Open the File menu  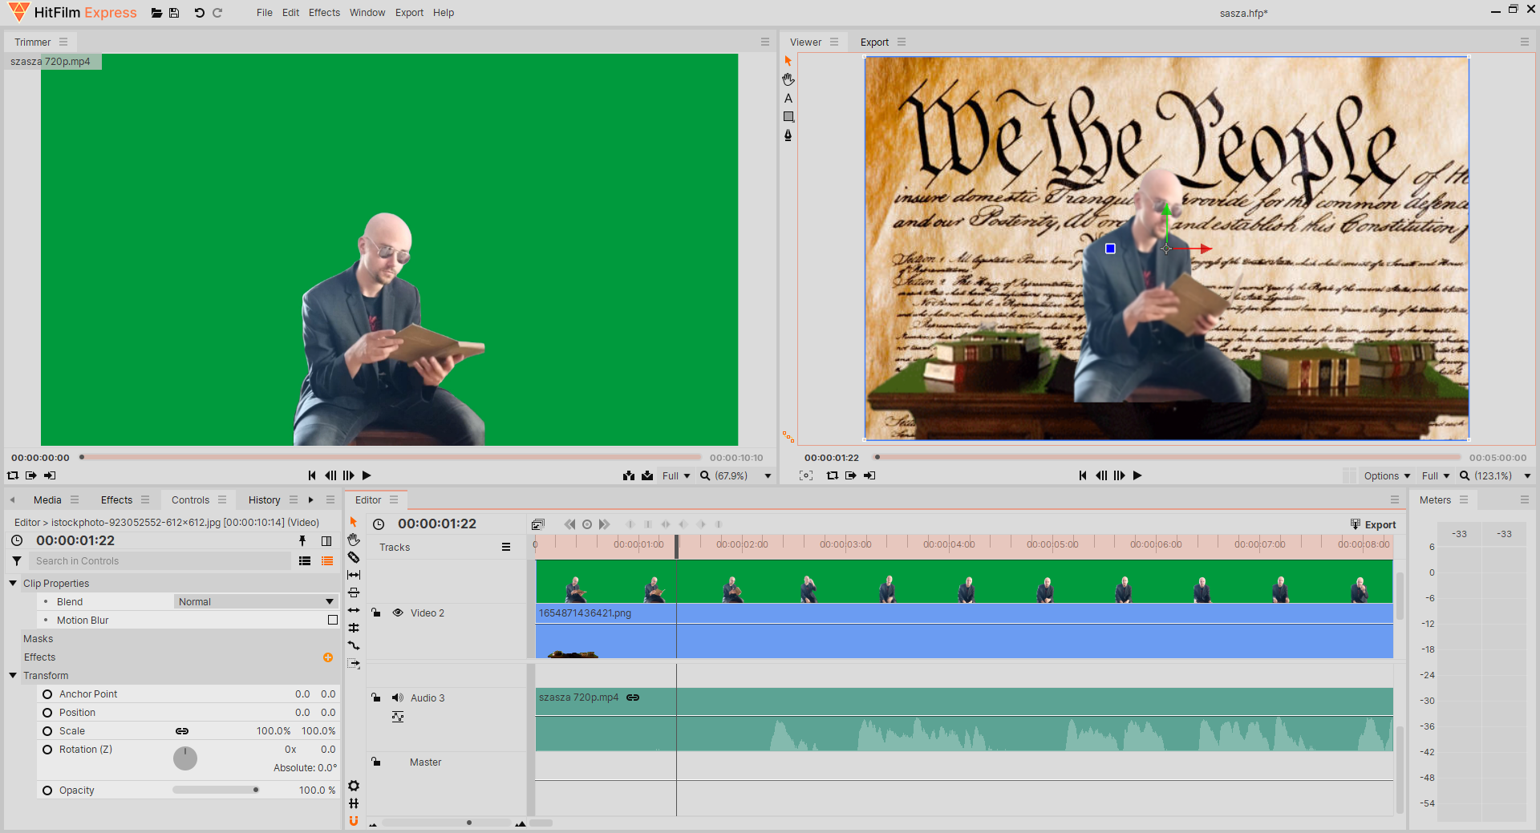click(x=265, y=13)
